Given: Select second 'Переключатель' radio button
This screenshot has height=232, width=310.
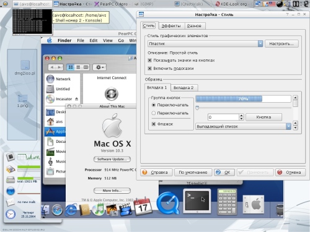Looking at the screenshot, I should (x=154, y=113).
